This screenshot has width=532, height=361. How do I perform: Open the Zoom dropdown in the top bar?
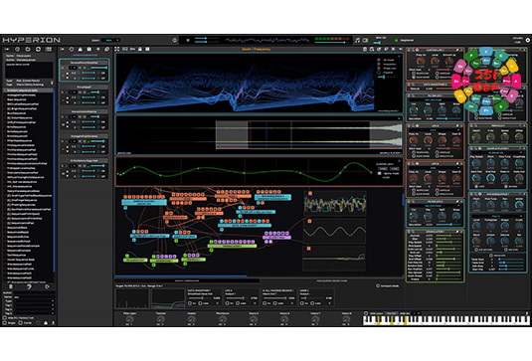(110, 40)
